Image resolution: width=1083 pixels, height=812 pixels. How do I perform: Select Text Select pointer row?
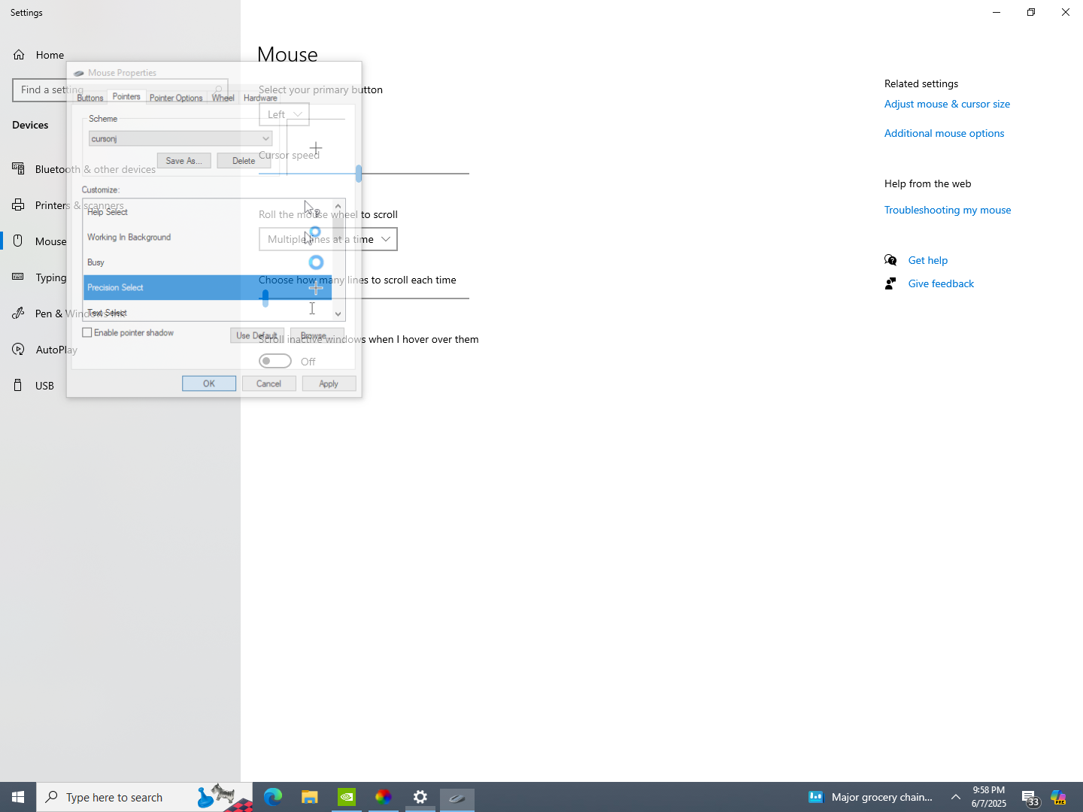pyautogui.click(x=208, y=311)
